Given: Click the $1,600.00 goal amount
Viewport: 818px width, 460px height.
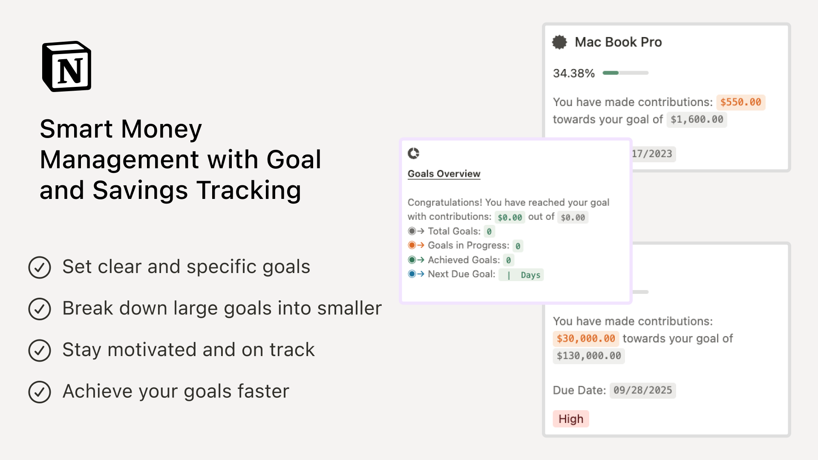Looking at the screenshot, I should pyautogui.click(x=697, y=120).
